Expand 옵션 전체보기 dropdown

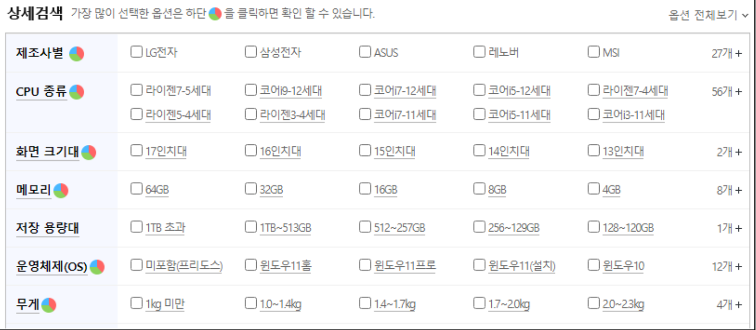(709, 15)
